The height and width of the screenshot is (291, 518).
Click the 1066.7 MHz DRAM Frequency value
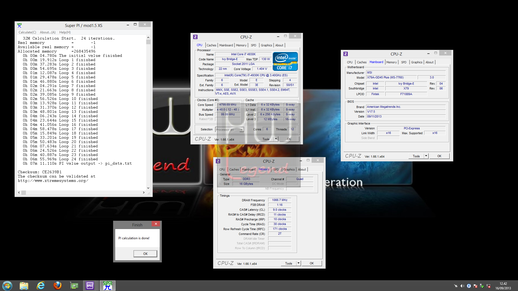coord(280,200)
